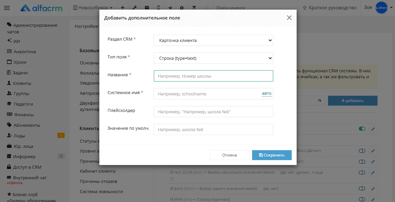Open Краткое руководство in the header
Image resolution: width=395 pixels, height=202 pixels.
click(330, 8)
